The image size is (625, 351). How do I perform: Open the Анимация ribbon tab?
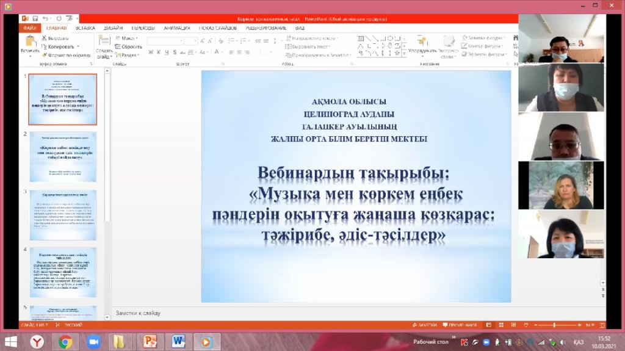(x=176, y=28)
